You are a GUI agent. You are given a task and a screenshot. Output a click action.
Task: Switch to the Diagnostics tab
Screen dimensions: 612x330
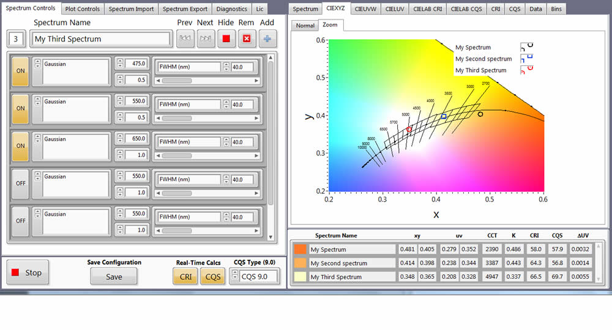tap(231, 9)
